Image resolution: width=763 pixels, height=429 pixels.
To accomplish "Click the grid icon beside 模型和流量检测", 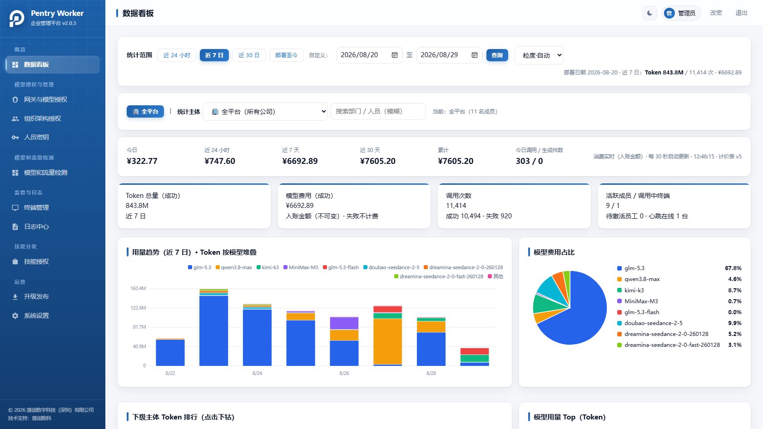I will (x=15, y=173).
